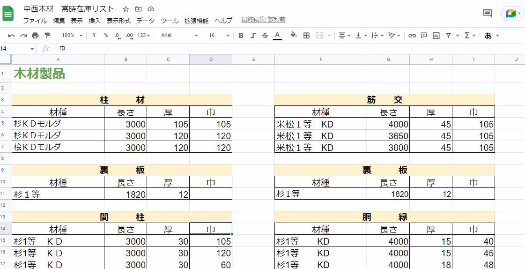
Task: Open the データ menu
Action: pyautogui.click(x=145, y=21)
